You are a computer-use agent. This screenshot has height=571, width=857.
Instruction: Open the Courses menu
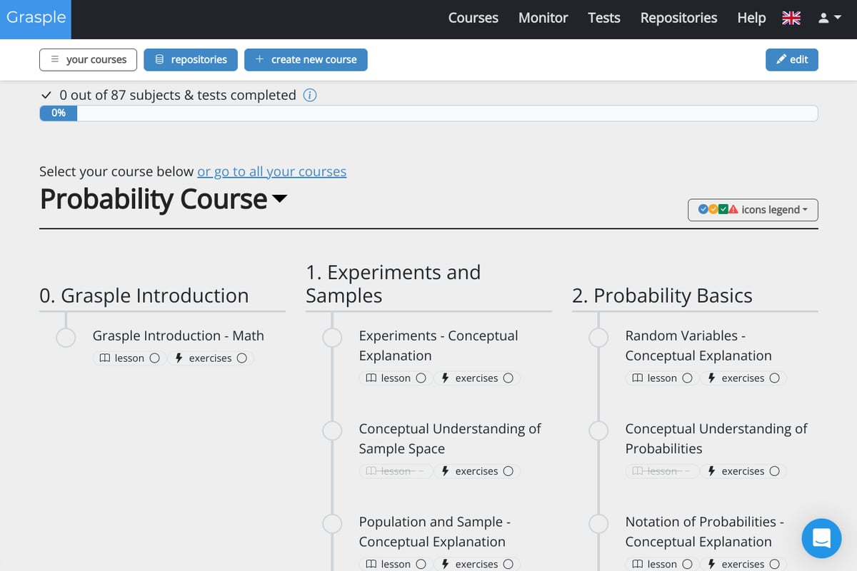pos(473,19)
